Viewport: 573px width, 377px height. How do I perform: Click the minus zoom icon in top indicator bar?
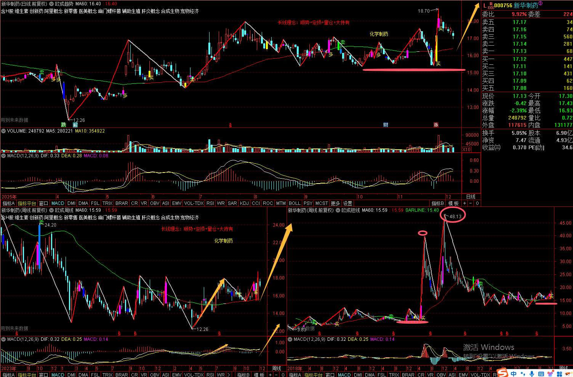(470, 203)
